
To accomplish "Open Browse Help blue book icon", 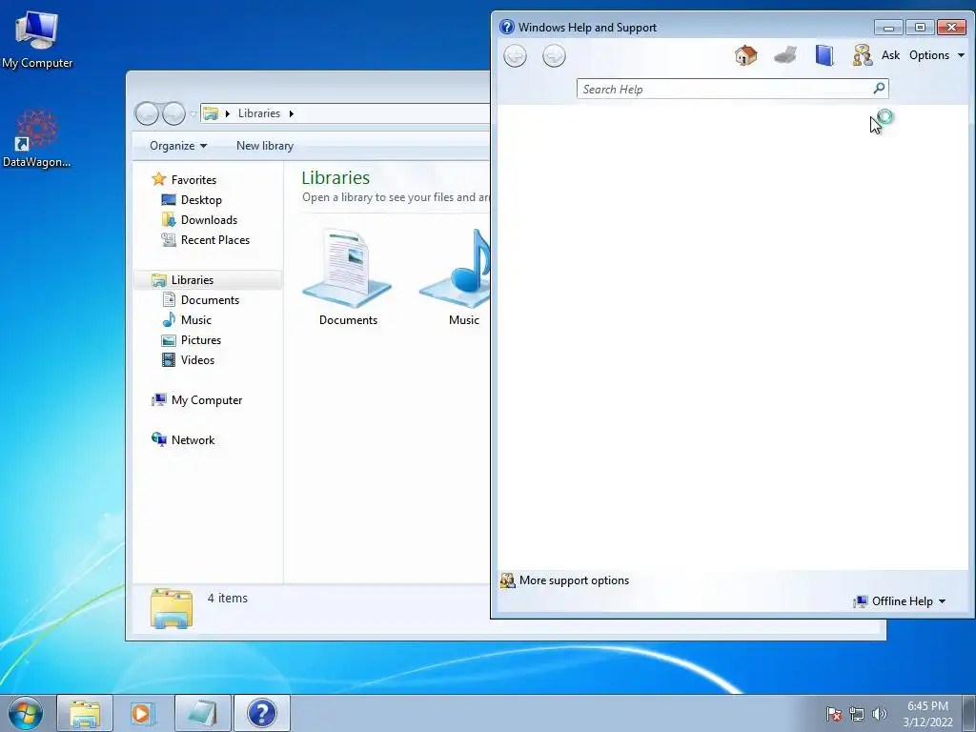I will [x=824, y=55].
